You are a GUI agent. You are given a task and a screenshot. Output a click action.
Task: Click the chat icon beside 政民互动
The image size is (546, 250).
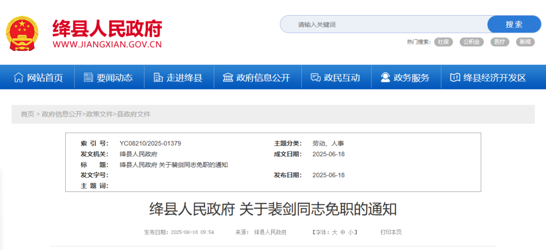315,77
